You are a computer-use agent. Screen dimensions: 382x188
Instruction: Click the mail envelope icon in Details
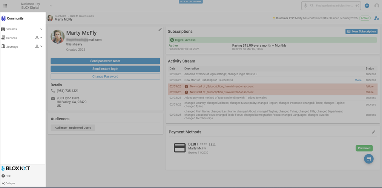point(53,99)
